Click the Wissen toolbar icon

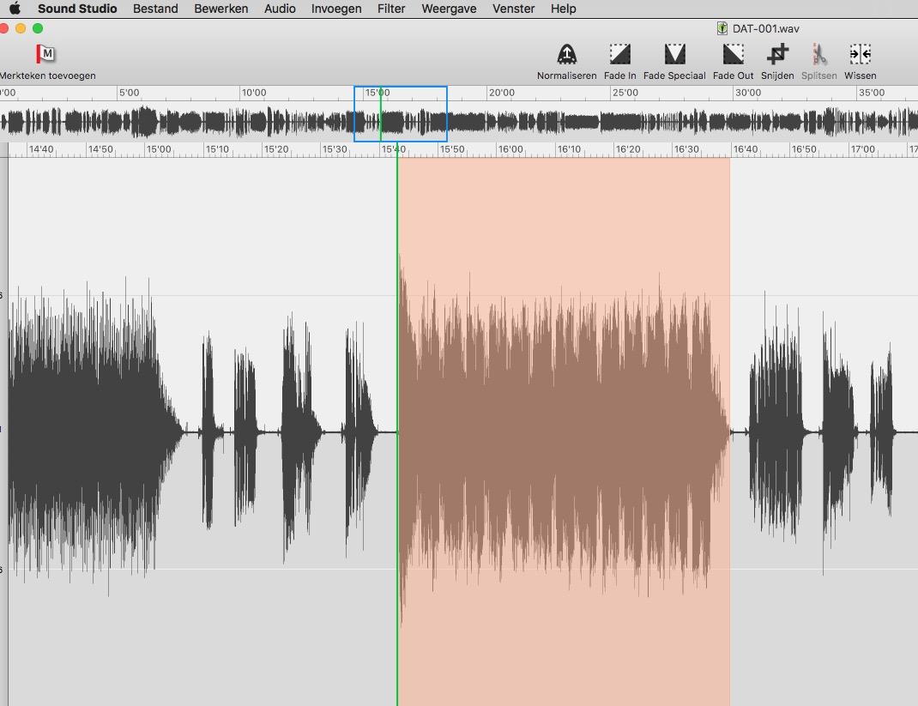click(860, 55)
